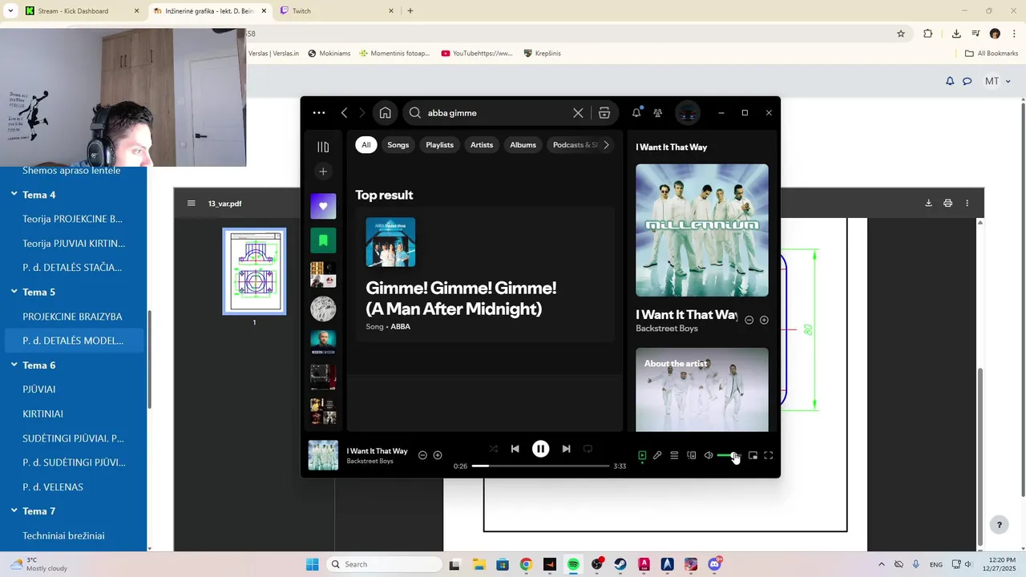Viewport: 1026px width, 577px height.
Task: Open Windows Start menu
Action: (x=313, y=564)
